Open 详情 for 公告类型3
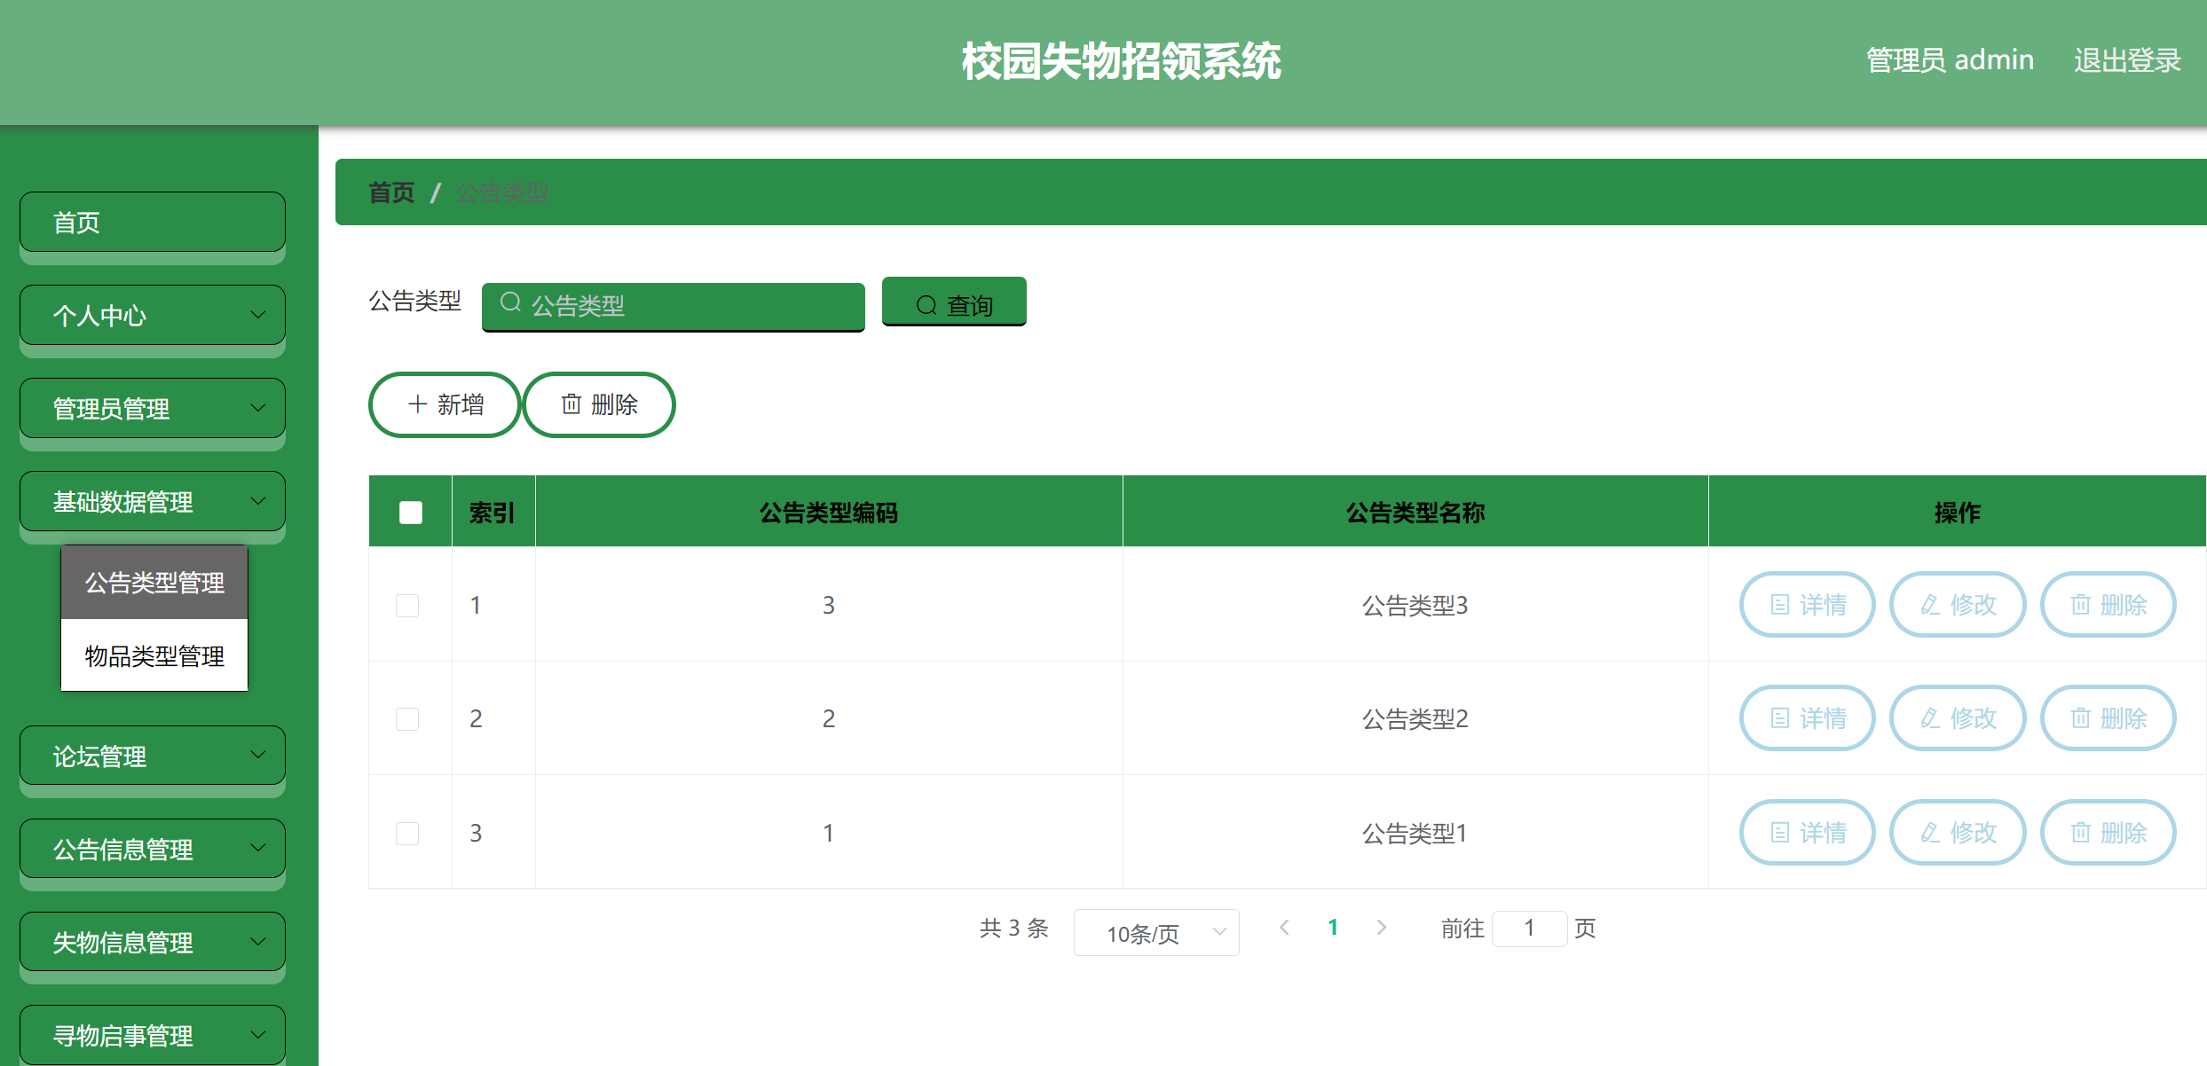The image size is (2207, 1066). tap(1808, 605)
